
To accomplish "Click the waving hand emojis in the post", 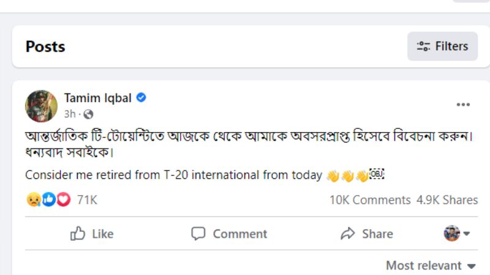I will click(347, 176).
